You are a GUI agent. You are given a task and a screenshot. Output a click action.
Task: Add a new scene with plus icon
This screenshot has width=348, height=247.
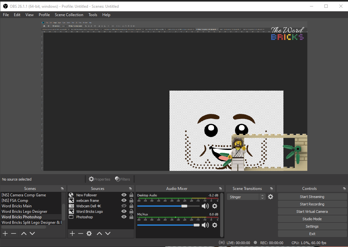(5, 233)
